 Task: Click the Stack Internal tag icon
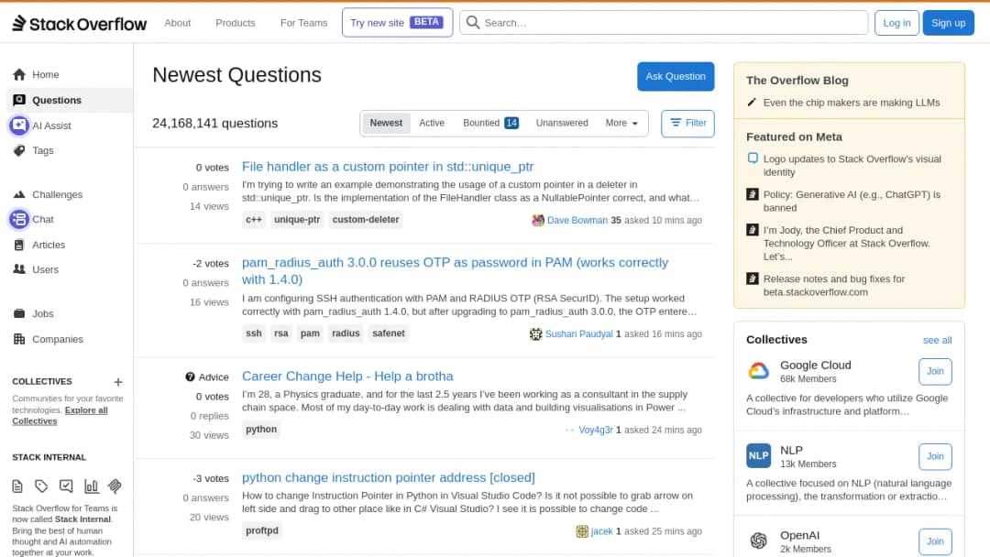click(41, 486)
